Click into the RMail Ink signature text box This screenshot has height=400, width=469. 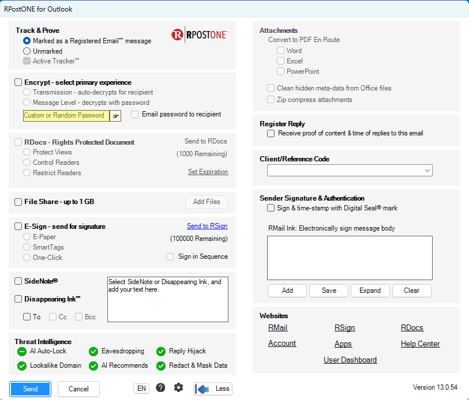point(350,258)
